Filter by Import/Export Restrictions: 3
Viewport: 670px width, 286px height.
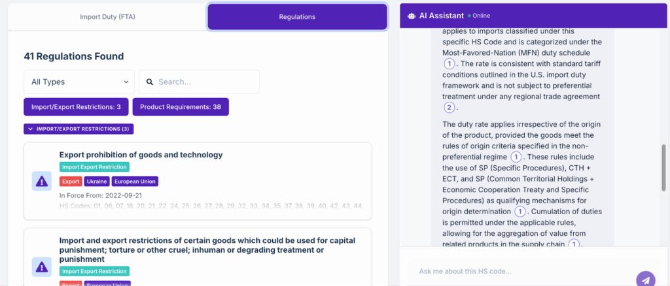tap(76, 106)
